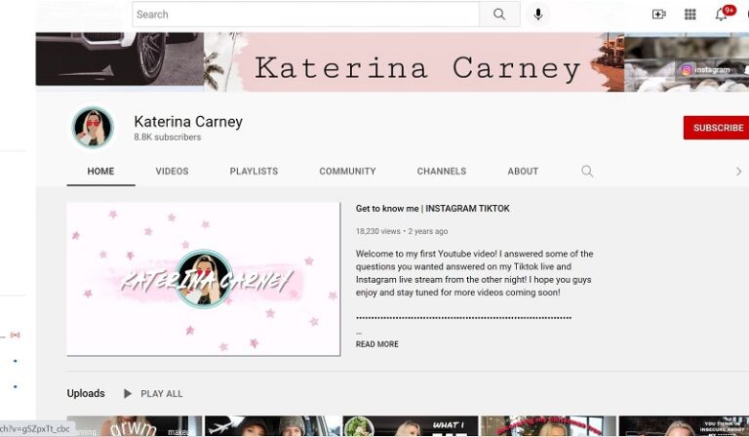Open 'Get to know me | INSTAGRAM TIKTOK' title

[432, 208]
